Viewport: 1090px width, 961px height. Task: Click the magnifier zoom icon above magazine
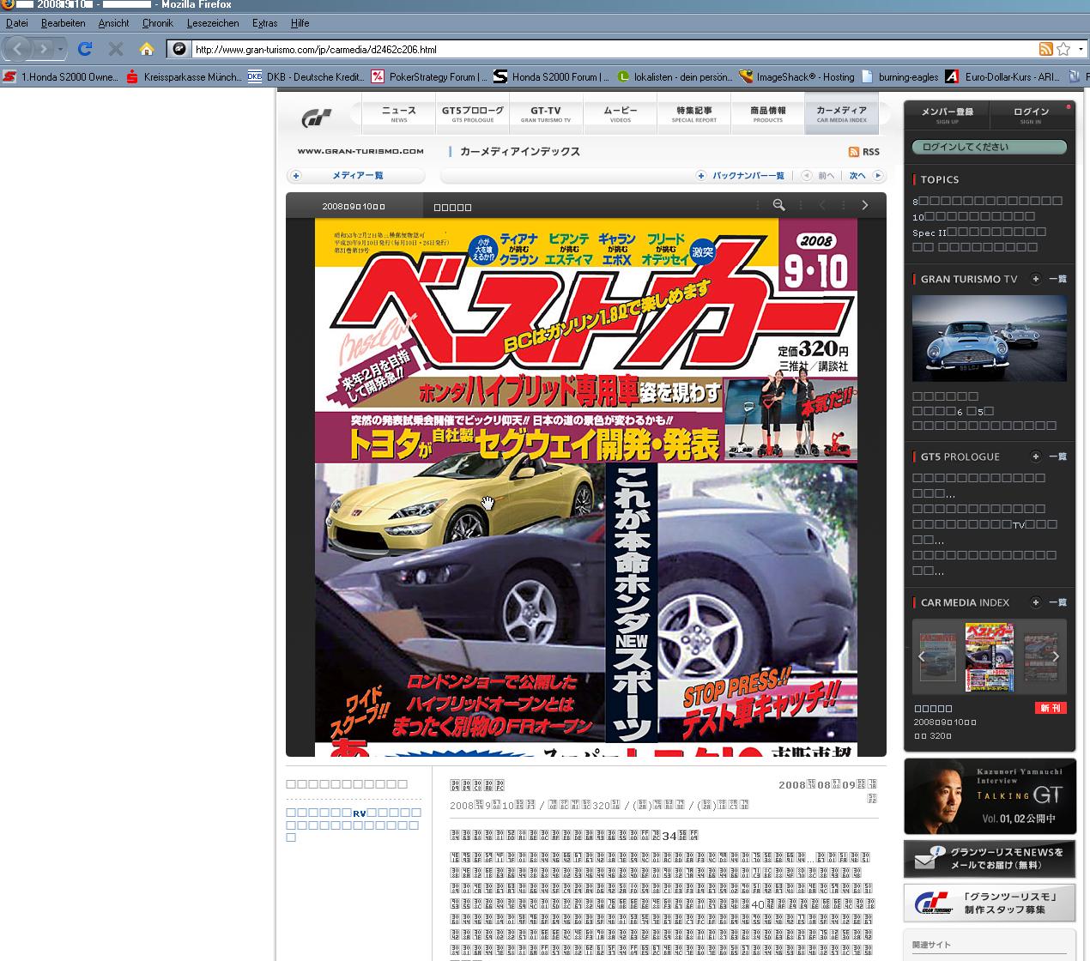[x=778, y=205]
